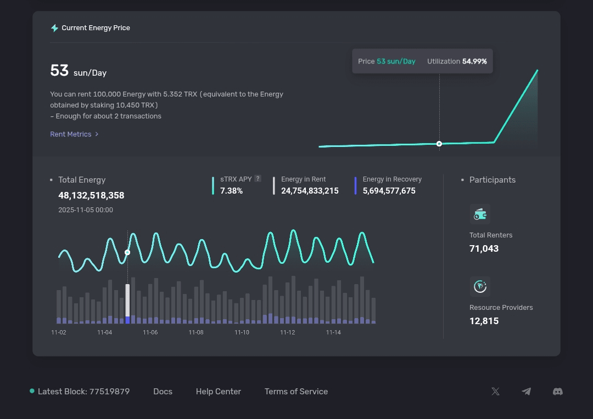Click the sTRX APY question mark icon

(258, 179)
